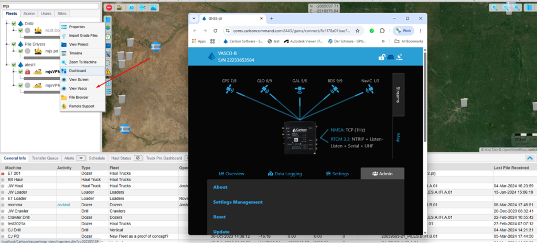Screen dimensions: 537x243
Task: Click the red stop icon on map toolbar
Action: point(109,7)
